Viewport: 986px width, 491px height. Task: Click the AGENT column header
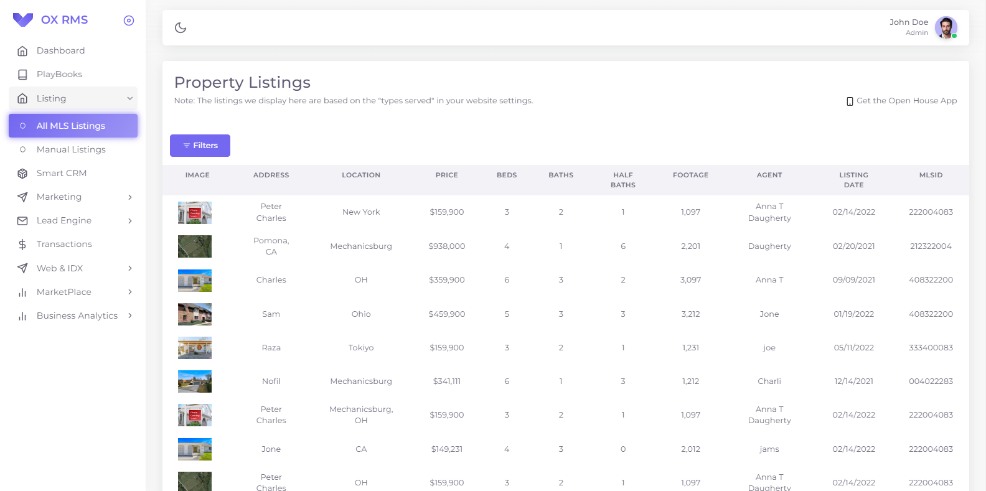point(769,175)
